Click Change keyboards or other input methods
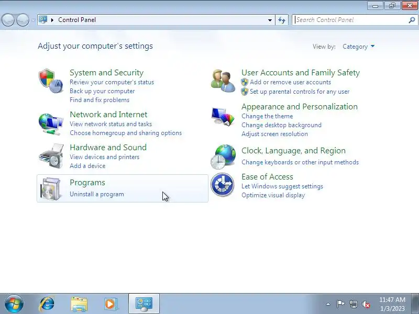This screenshot has height=314, width=419. (300, 162)
